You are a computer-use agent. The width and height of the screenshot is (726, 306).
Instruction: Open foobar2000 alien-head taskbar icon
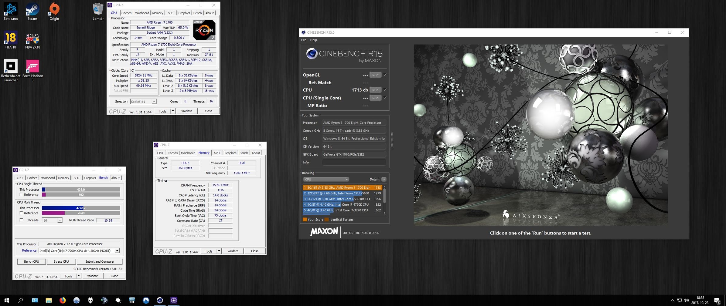click(x=90, y=300)
